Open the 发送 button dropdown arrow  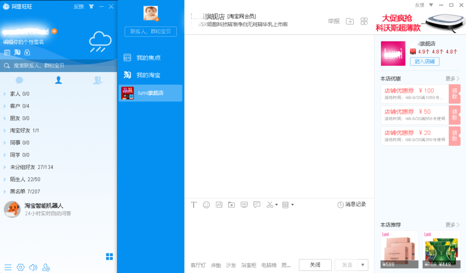point(362,264)
